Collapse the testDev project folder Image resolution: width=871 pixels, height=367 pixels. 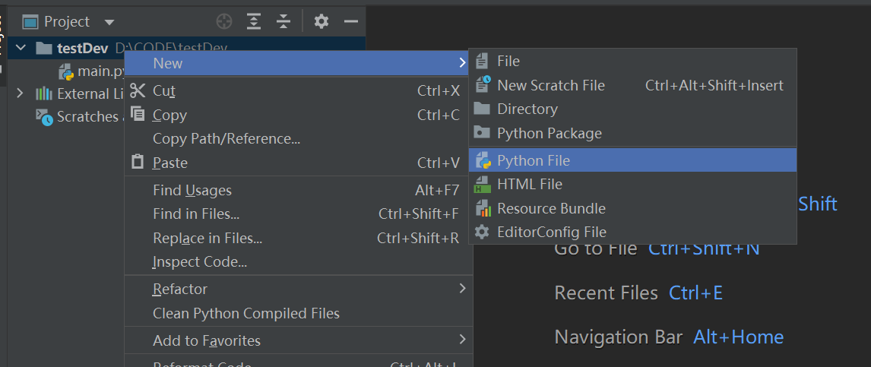pyautogui.click(x=21, y=48)
